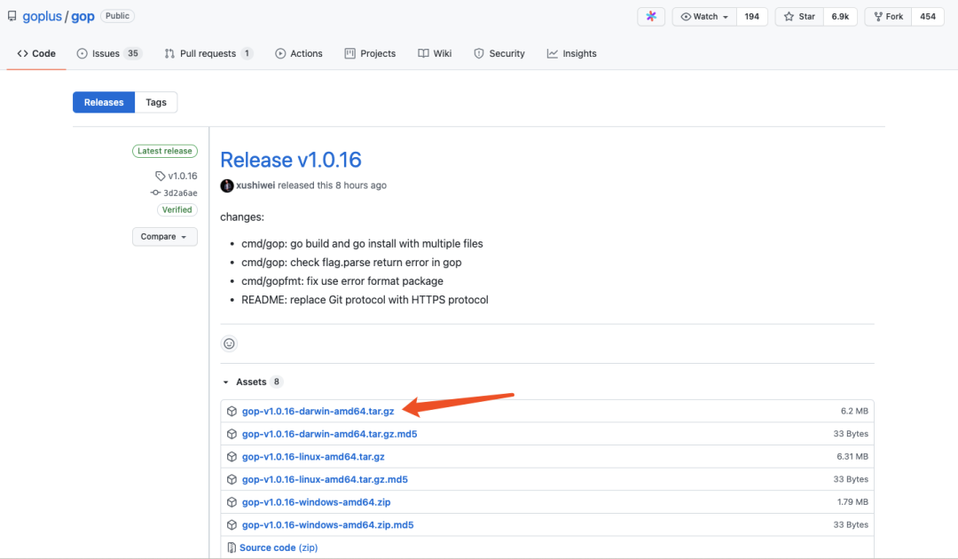The width and height of the screenshot is (958, 559).
Task: Open the gop repository name link
Action: [83, 17]
